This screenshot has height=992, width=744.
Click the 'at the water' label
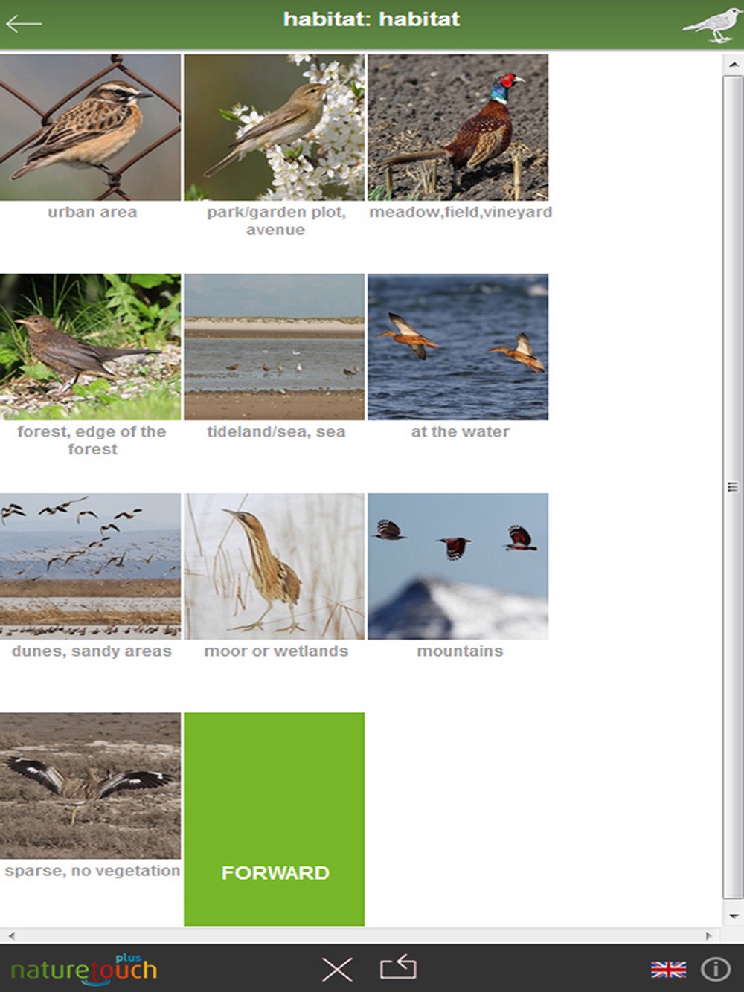point(460,431)
